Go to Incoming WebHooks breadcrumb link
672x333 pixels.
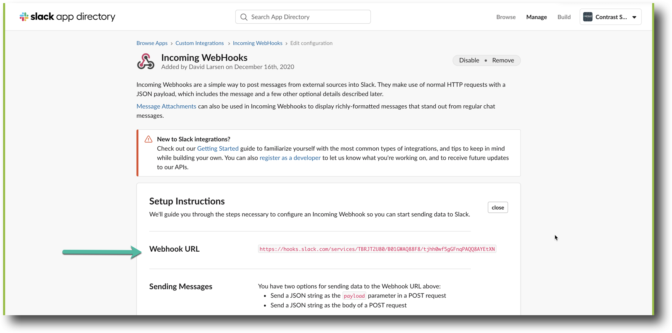(x=258, y=43)
